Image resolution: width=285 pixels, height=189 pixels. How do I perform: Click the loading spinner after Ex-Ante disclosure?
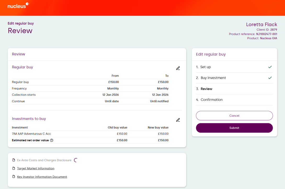[x=76, y=160]
